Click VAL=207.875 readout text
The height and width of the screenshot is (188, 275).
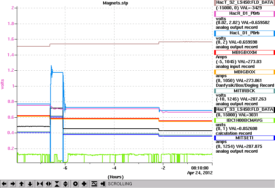(x=249, y=146)
